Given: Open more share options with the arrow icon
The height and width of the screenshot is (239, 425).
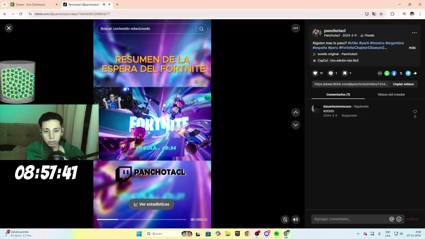Looking at the screenshot, I should click(x=415, y=73).
